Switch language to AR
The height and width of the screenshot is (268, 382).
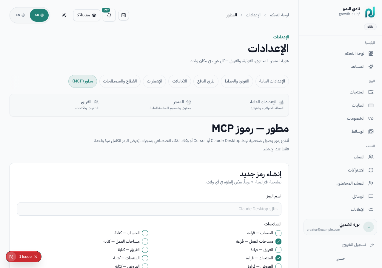tap(39, 15)
